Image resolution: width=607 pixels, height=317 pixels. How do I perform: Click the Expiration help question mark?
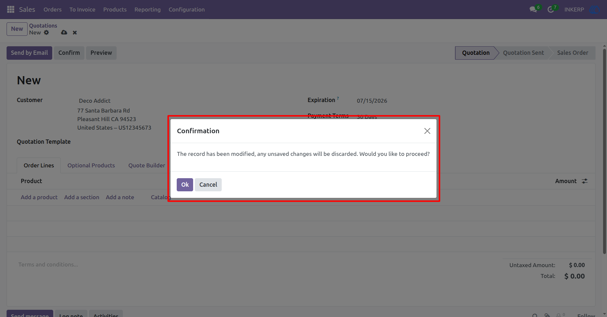pyautogui.click(x=338, y=98)
